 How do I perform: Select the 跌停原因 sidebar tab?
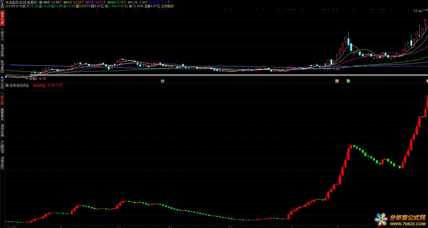point(2,66)
